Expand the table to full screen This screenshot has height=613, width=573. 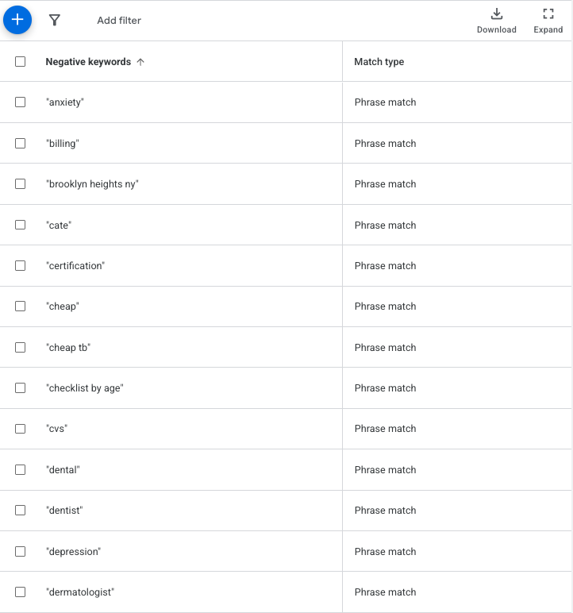548,20
